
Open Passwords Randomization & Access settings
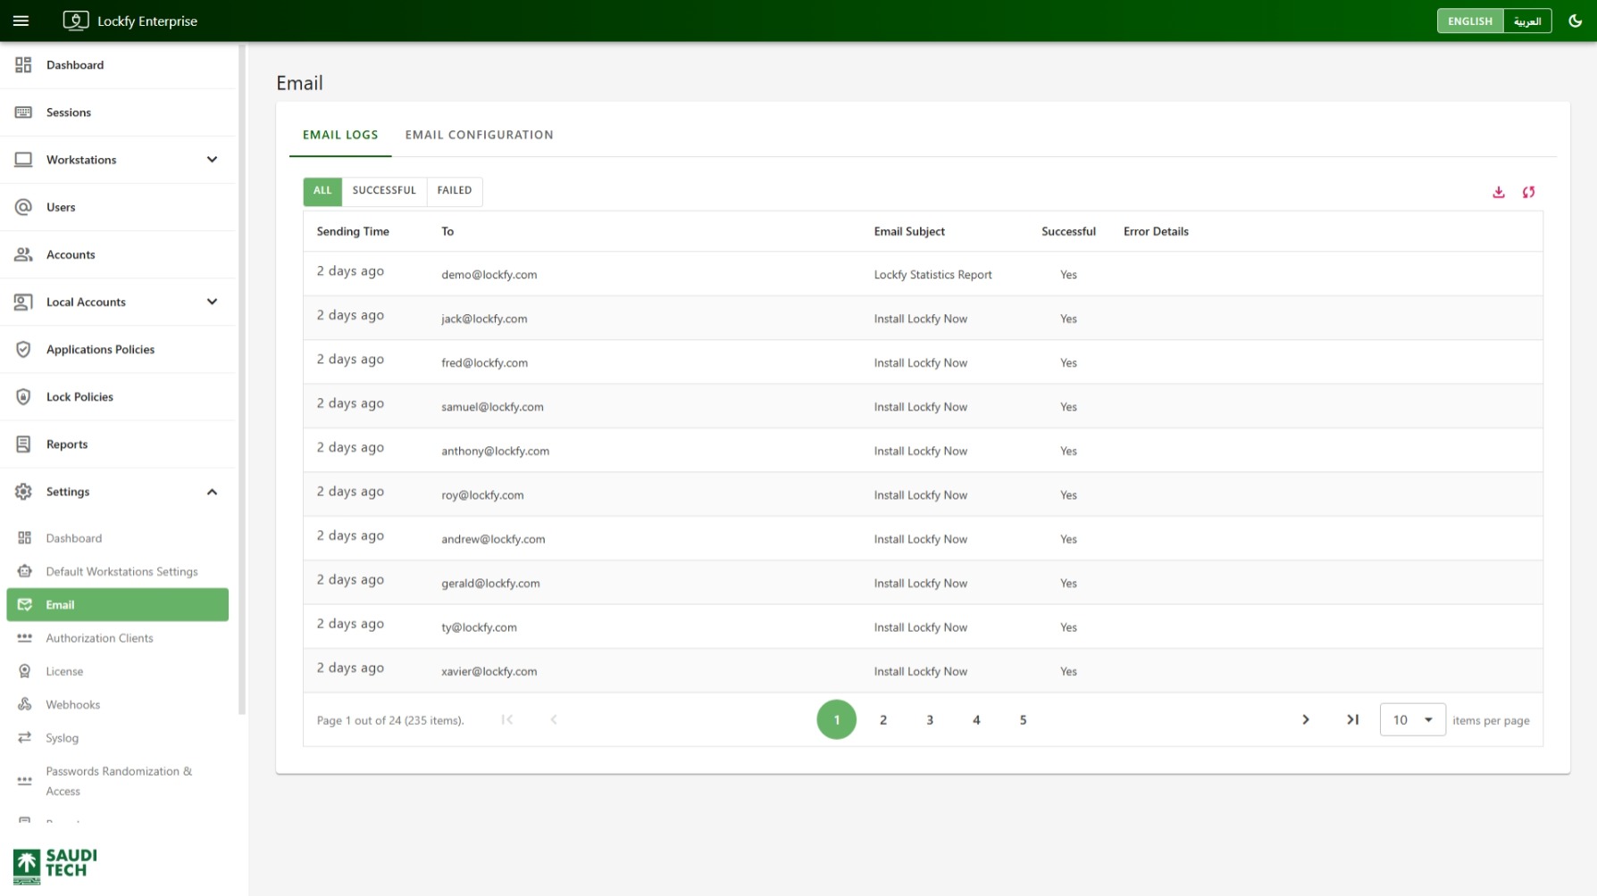(118, 781)
